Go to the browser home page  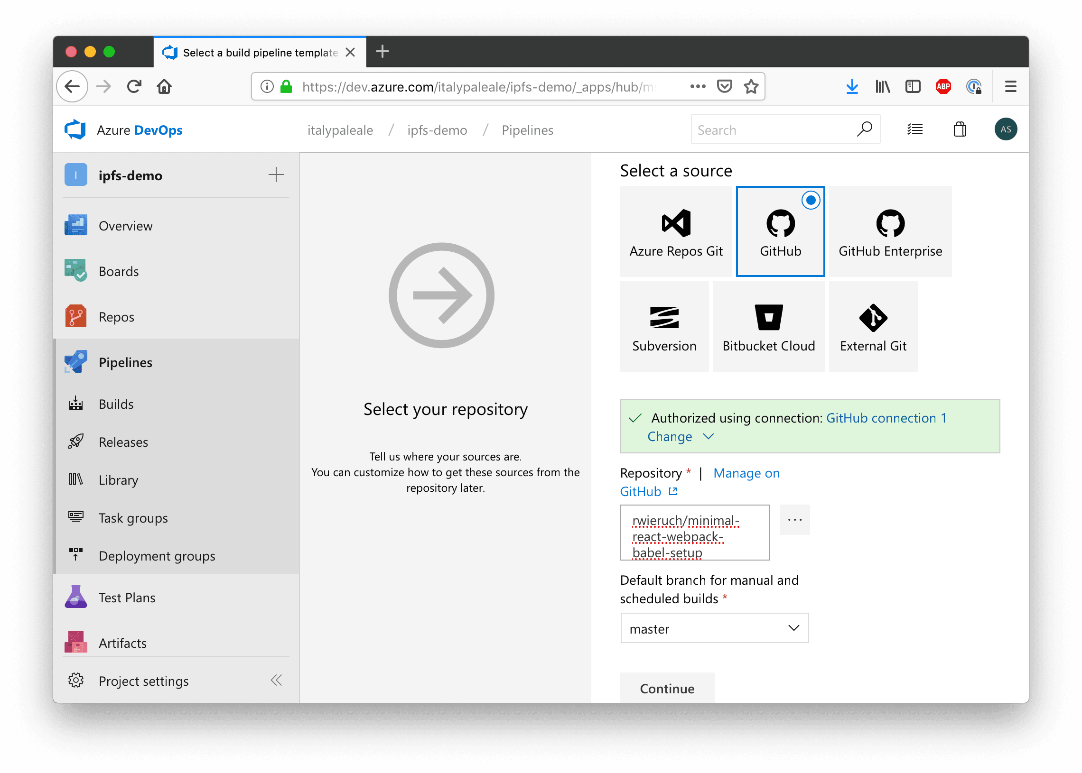pos(164,87)
